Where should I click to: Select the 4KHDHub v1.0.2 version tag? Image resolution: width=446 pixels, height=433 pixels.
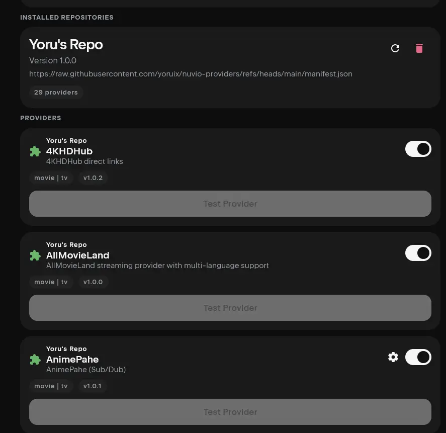[x=93, y=178]
